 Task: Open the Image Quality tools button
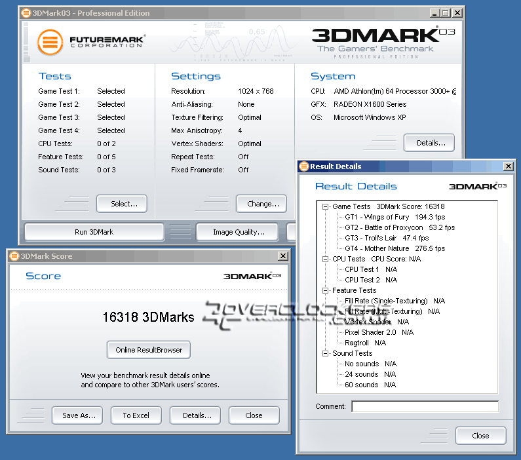(237, 232)
